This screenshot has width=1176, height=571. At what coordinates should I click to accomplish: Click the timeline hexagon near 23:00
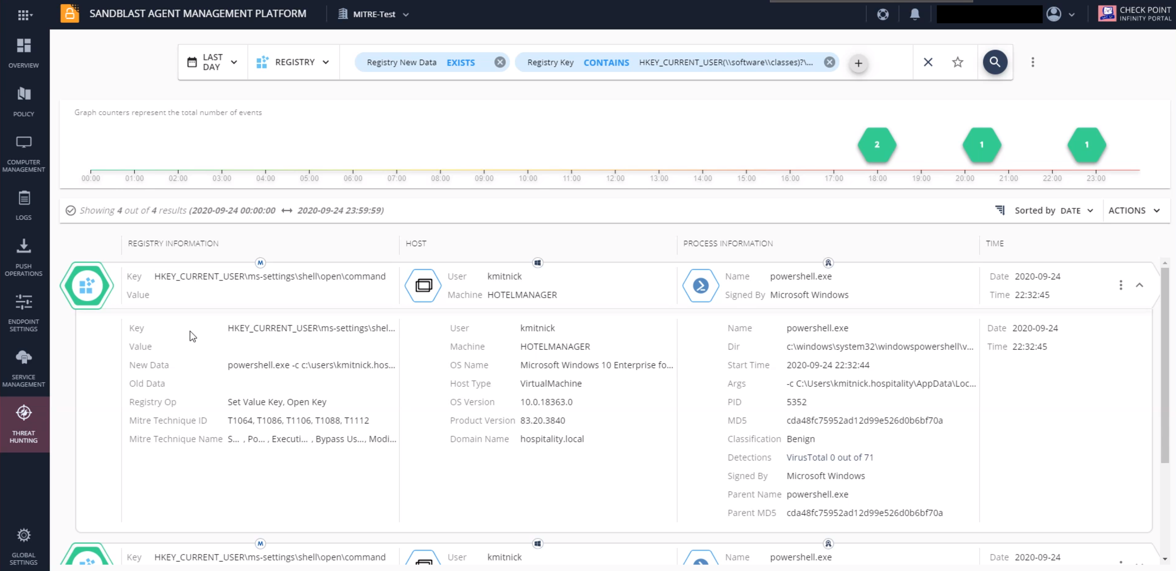coord(1087,145)
